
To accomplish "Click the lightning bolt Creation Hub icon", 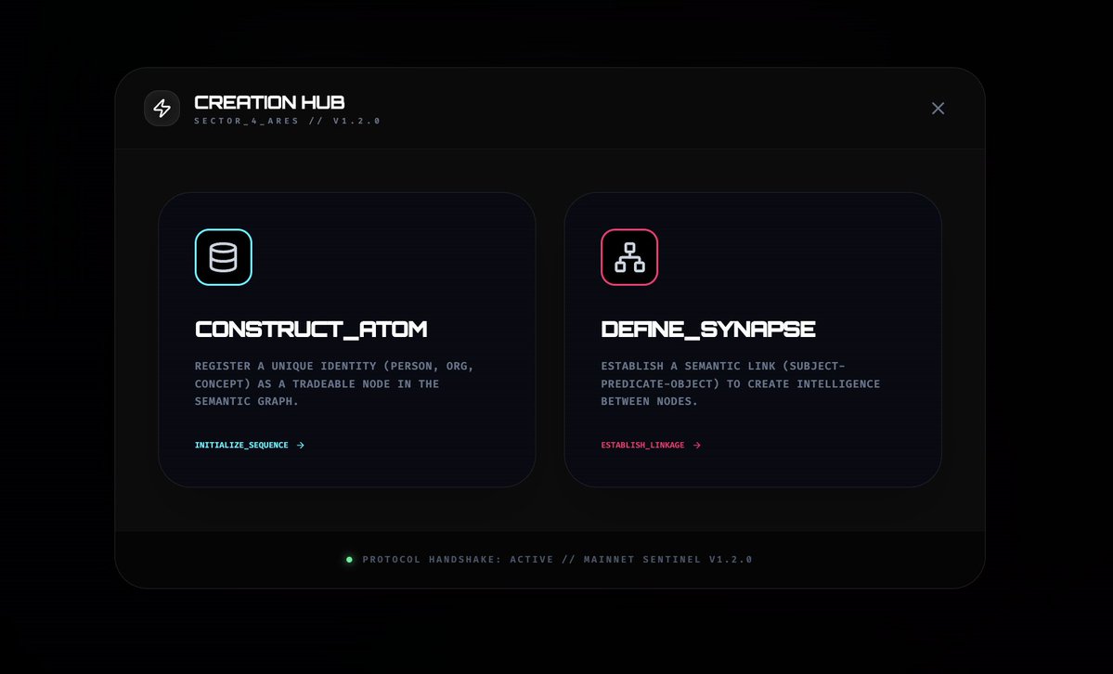I will point(162,108).
